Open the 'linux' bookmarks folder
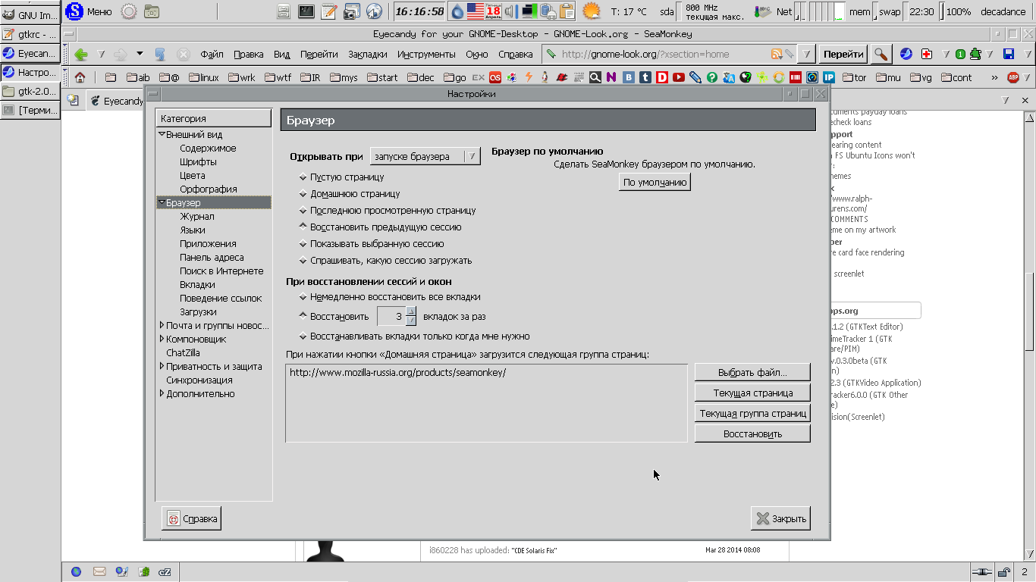The image size is (1036, 582). [x=204, y=77]
